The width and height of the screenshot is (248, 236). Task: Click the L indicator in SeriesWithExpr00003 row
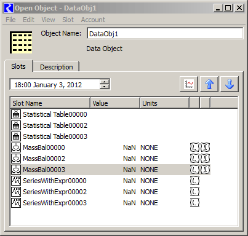[194, 203]
